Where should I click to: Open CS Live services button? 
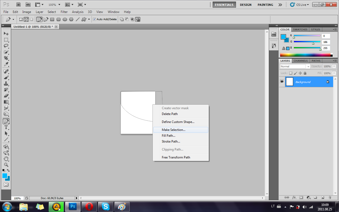300,5
